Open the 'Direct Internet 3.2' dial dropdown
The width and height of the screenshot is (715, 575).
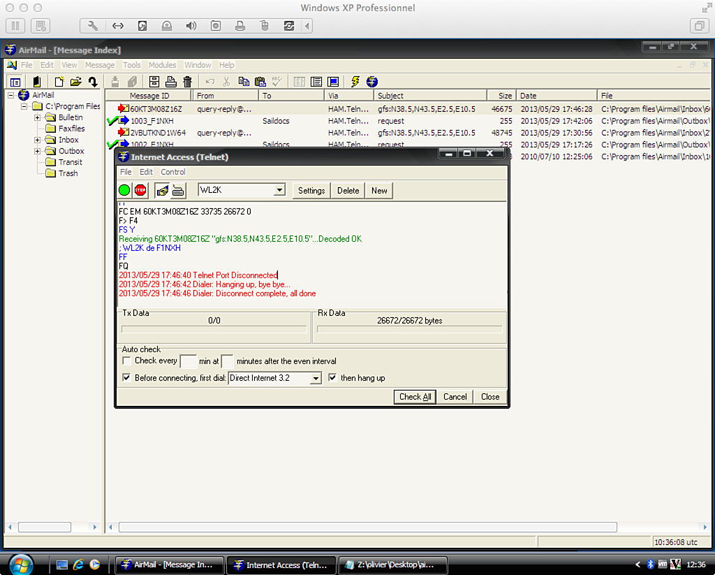click(x=316, y=378)
